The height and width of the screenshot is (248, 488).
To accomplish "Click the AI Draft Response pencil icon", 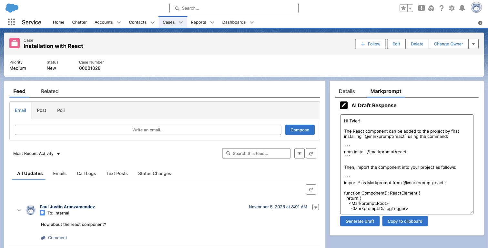I will point(344,105).
